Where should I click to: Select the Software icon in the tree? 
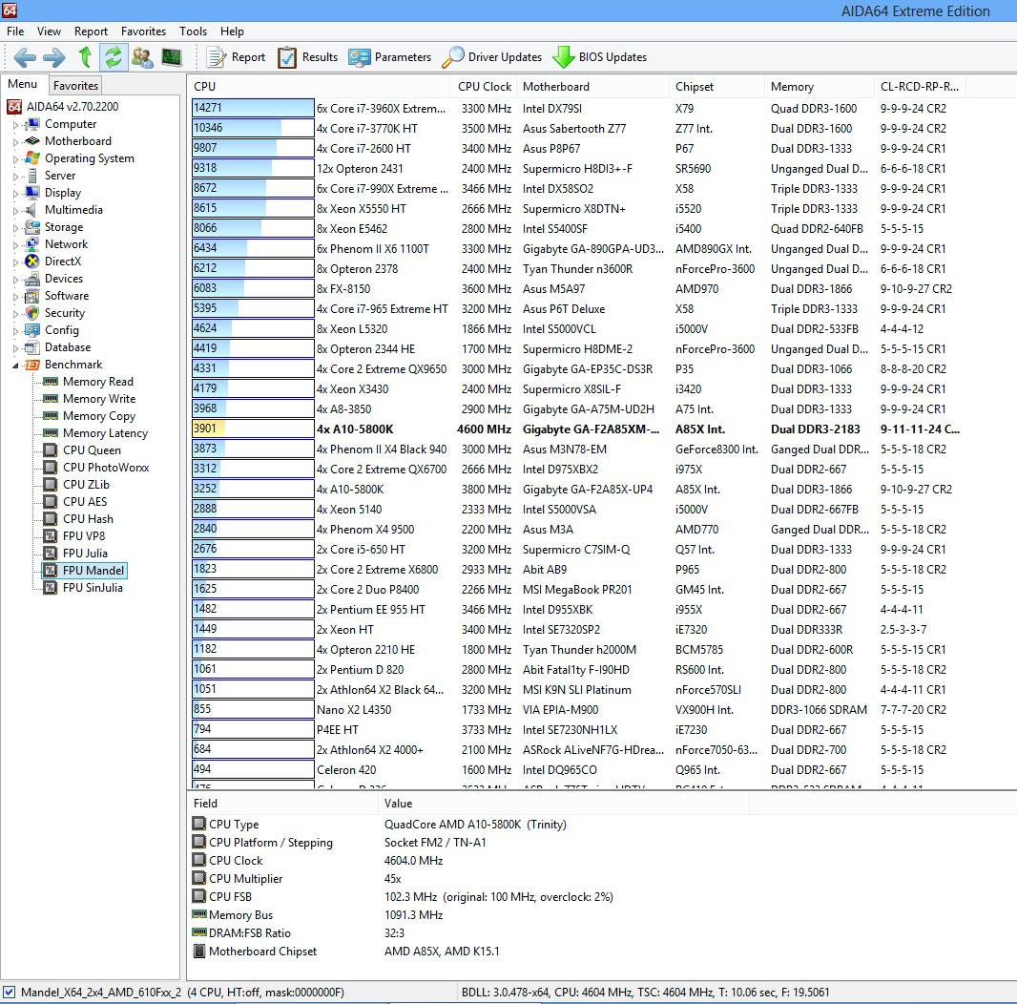pos(31,296)
